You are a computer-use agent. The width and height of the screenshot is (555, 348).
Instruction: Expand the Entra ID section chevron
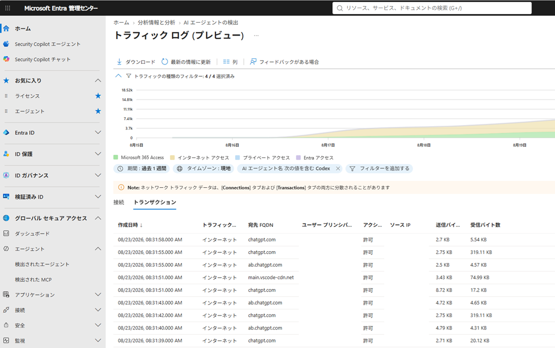pyautogui.click(x=98, y=133)
